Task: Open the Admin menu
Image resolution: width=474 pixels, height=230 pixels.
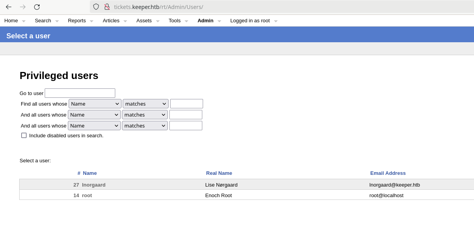Action: pyautogui.click(x=205, y=21)
